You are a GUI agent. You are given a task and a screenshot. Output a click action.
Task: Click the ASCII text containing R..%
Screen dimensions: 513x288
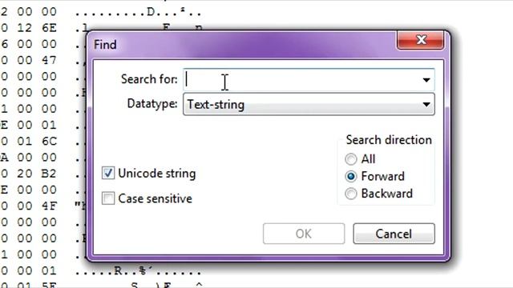pyautogui.click(x=138, y=270)
